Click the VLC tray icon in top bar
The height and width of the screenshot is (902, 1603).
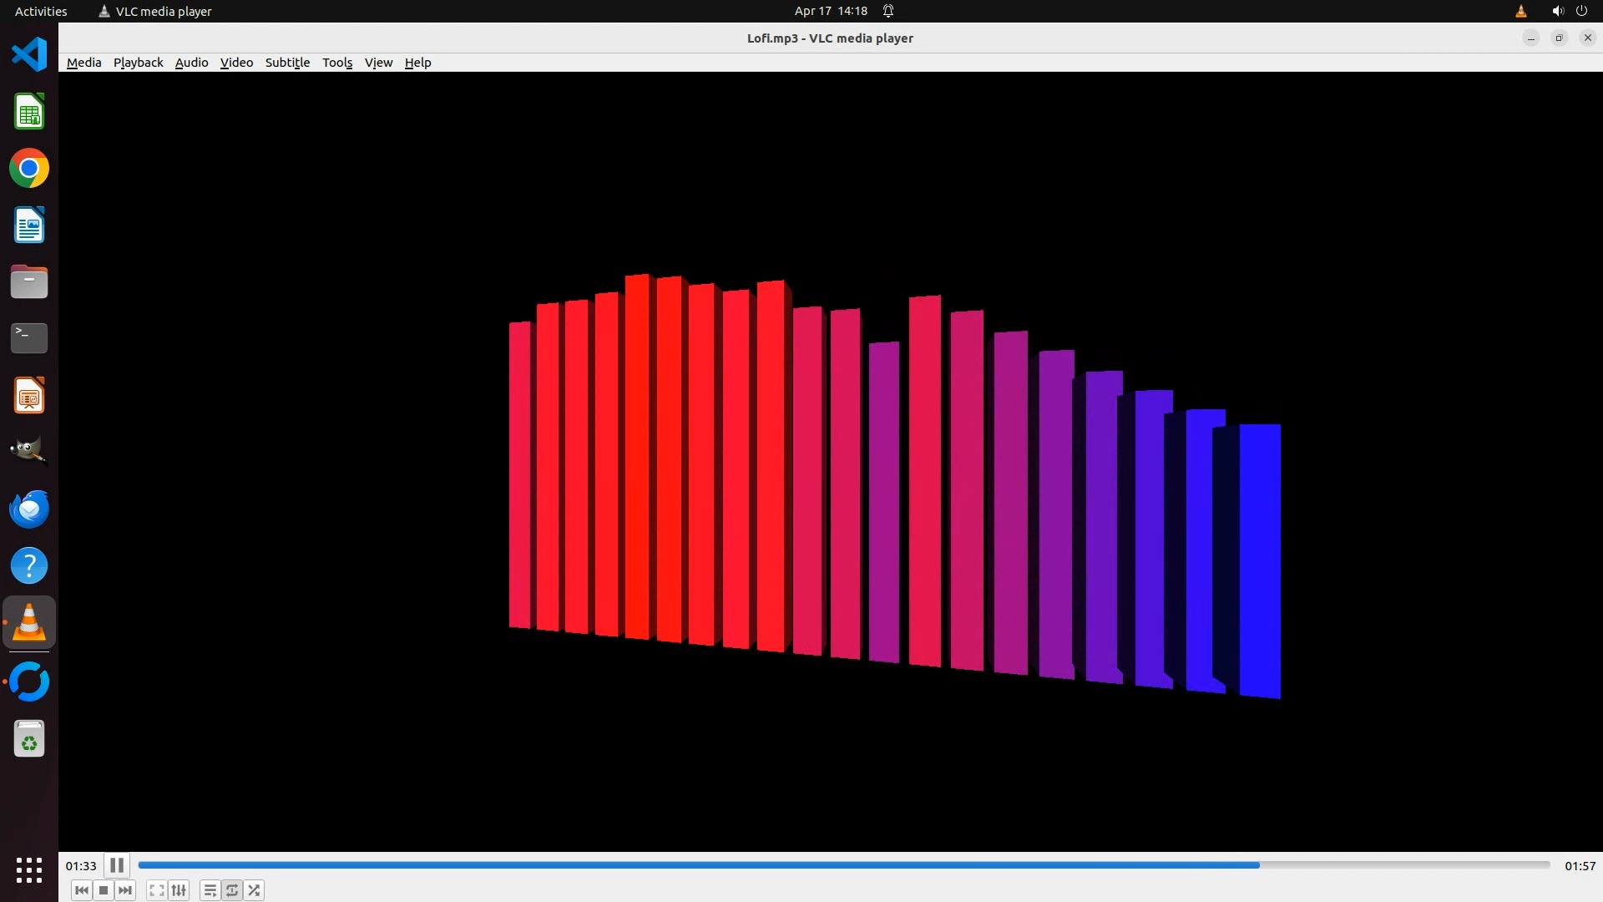coord(1520,11)
